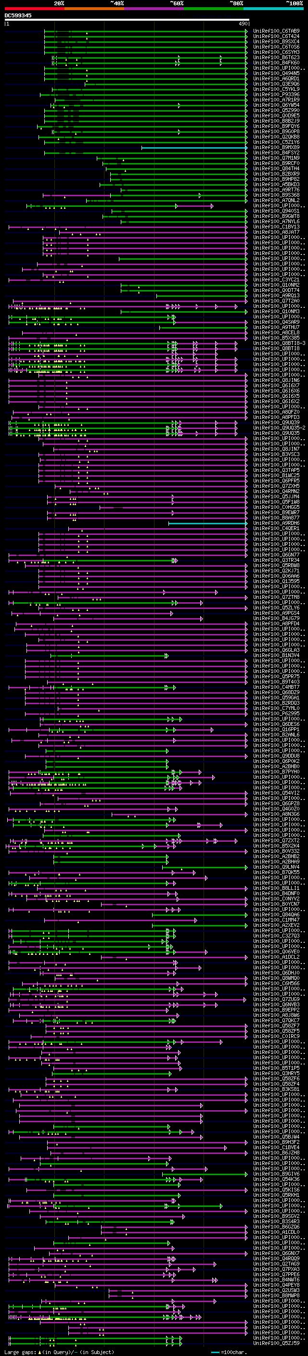Image resolution: width=308 pixels, height=1356 pixels.
Task: Select the UniRef100_Q7T2A0 label
Action: coord(276,301)
